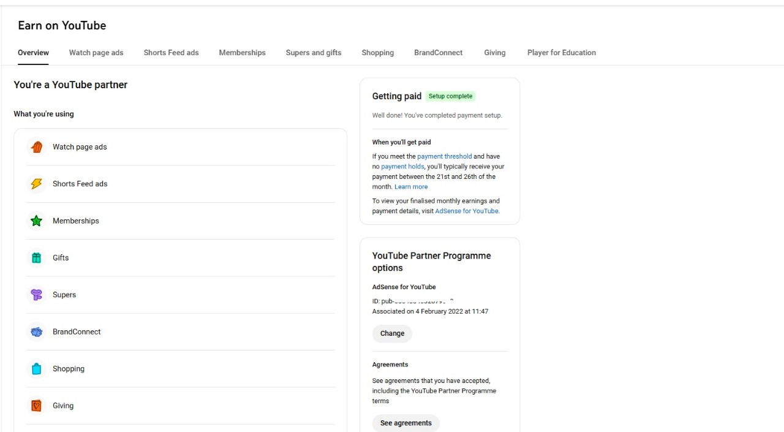784x432 pixels.
Task: Open the Player for Education tab
Action: pos(561,53)
